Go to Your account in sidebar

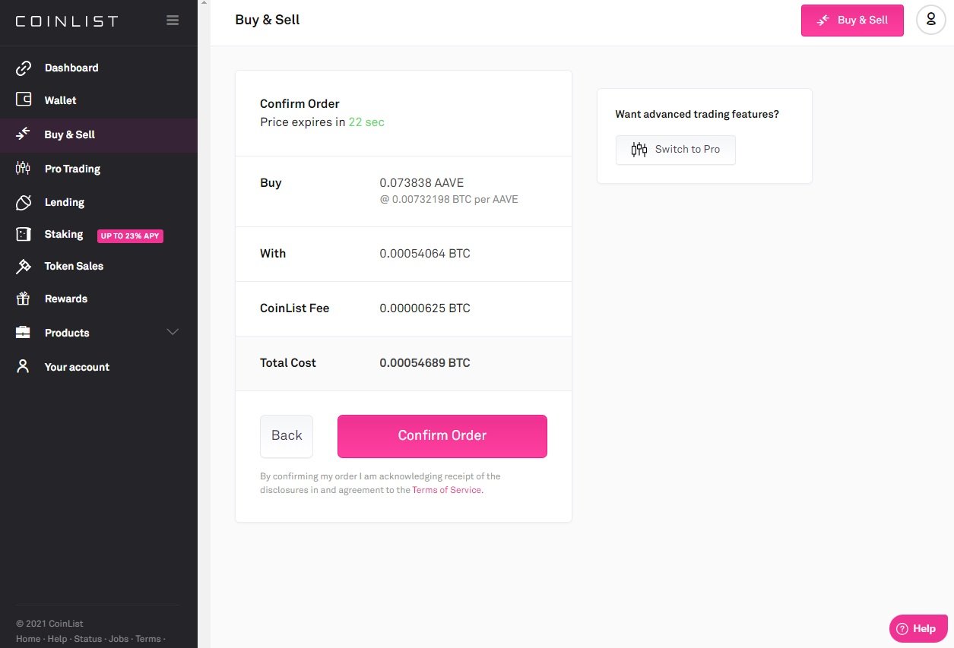pyautogui.click(x=77, y=367)
